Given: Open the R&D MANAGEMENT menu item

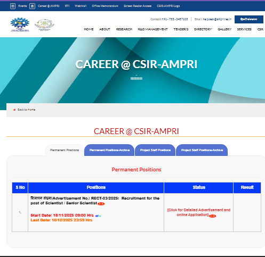Looking at the screenshot, I should click(x=153, y=29).
